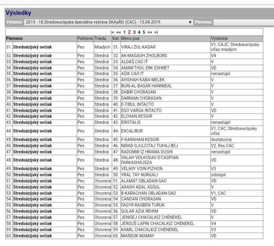This screenshot has height=246, width=274.
Task: Click result 'V1, CAC, Stredoeurópsky víťaz'
Action: coord(234,131)
